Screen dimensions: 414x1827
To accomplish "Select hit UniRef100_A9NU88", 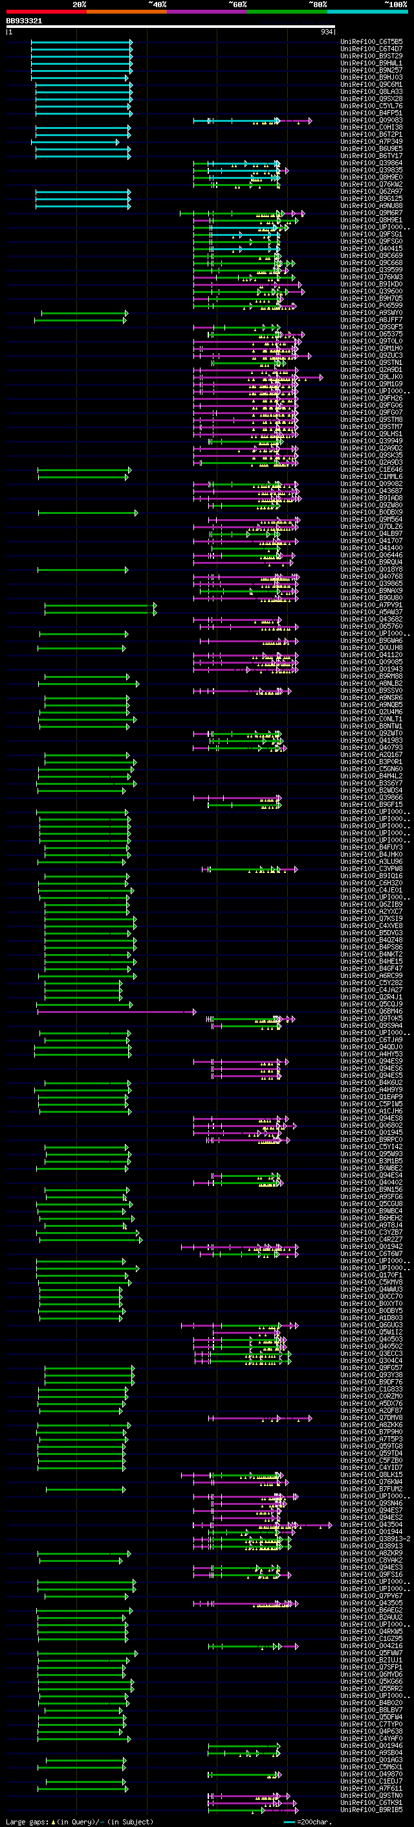I will pos(371,205).
